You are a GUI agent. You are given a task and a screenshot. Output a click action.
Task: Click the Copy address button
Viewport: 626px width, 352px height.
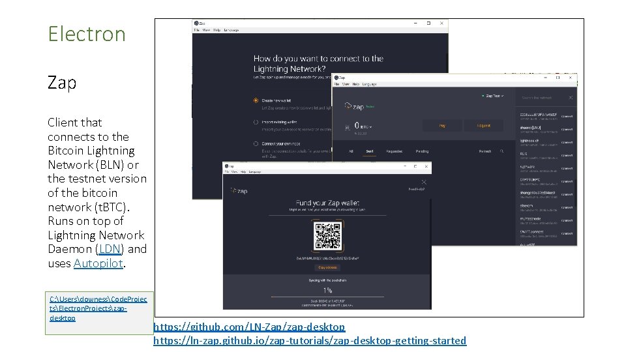coord(327,267)
